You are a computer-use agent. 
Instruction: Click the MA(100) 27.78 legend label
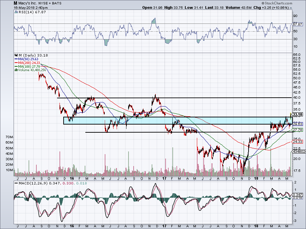click(x=29, y=66)
